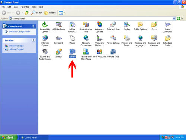The height and width of the screenshot is (140, 186).
Task: Open Sounds and Audio Devices icon
Action: point(45,52)
